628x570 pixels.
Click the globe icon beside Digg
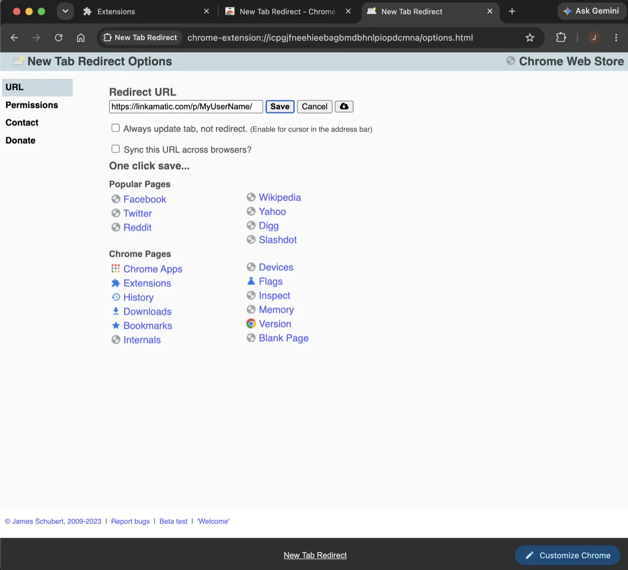tap(251, 225)
